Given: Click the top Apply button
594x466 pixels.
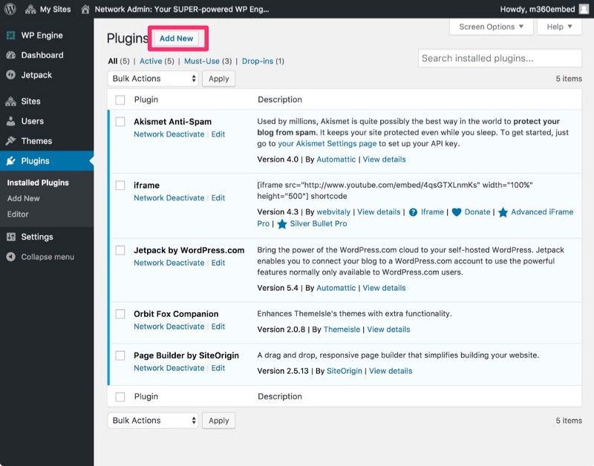Looking at the screenshot, I should point(218,79).
